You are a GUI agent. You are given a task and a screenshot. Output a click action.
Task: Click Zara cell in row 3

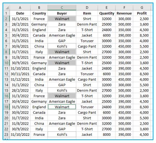click(x=62, y=24)
